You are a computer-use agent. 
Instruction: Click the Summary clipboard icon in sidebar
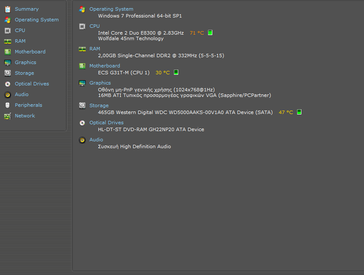point(8,9)
